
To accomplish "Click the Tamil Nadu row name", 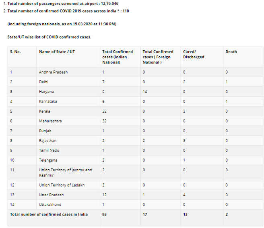I will [49, 150].
